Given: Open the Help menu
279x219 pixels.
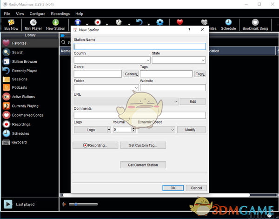Looking at the screenshot, I should click(x=79, y=13).
